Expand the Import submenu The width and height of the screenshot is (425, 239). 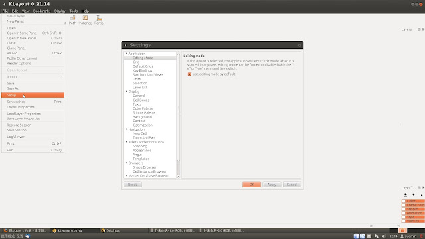coord(33,77)
